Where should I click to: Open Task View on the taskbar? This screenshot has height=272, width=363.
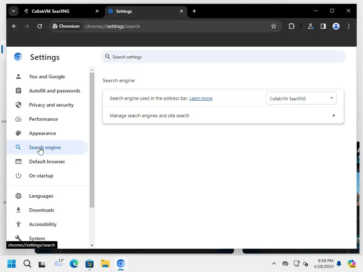tap(42, 263)
